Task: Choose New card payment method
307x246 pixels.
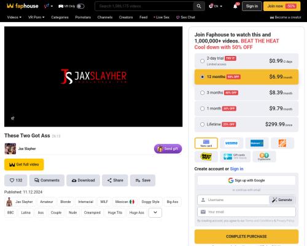Action: pos(206,143)
